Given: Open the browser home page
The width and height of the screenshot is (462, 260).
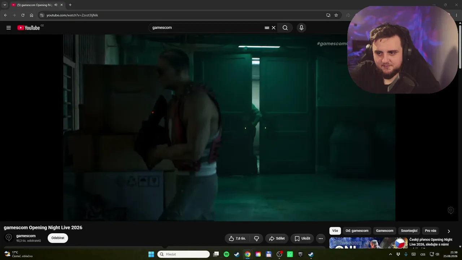Looking at the screenshot, I should click(31, 15).
